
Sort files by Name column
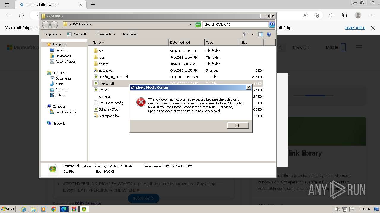[x=129, y=43]
